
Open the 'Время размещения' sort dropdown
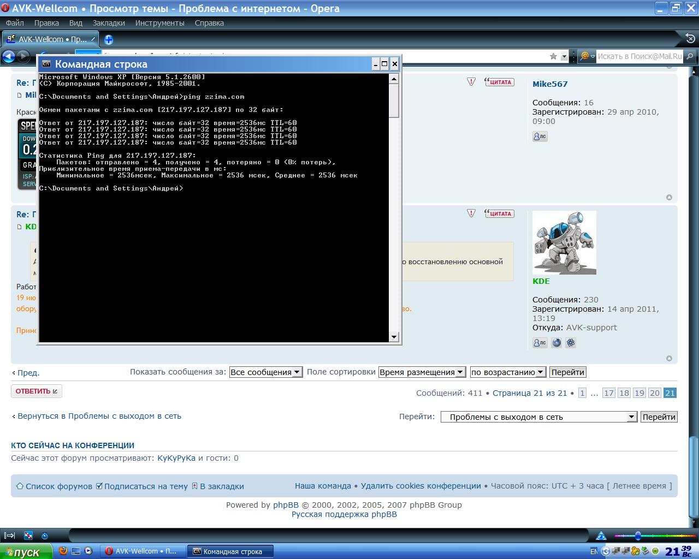[422, 372]
